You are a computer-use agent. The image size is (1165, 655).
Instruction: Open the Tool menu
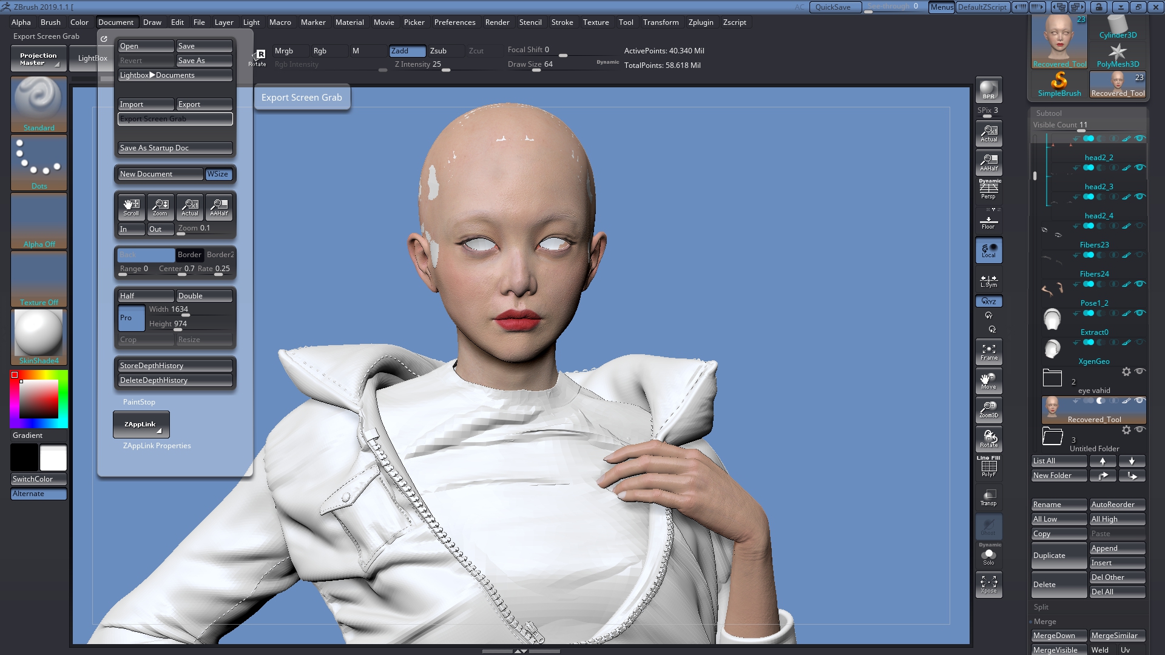626,22
